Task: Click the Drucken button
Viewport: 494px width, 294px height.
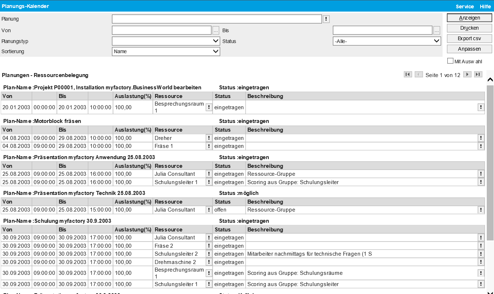Action: [x=469, y=28]
